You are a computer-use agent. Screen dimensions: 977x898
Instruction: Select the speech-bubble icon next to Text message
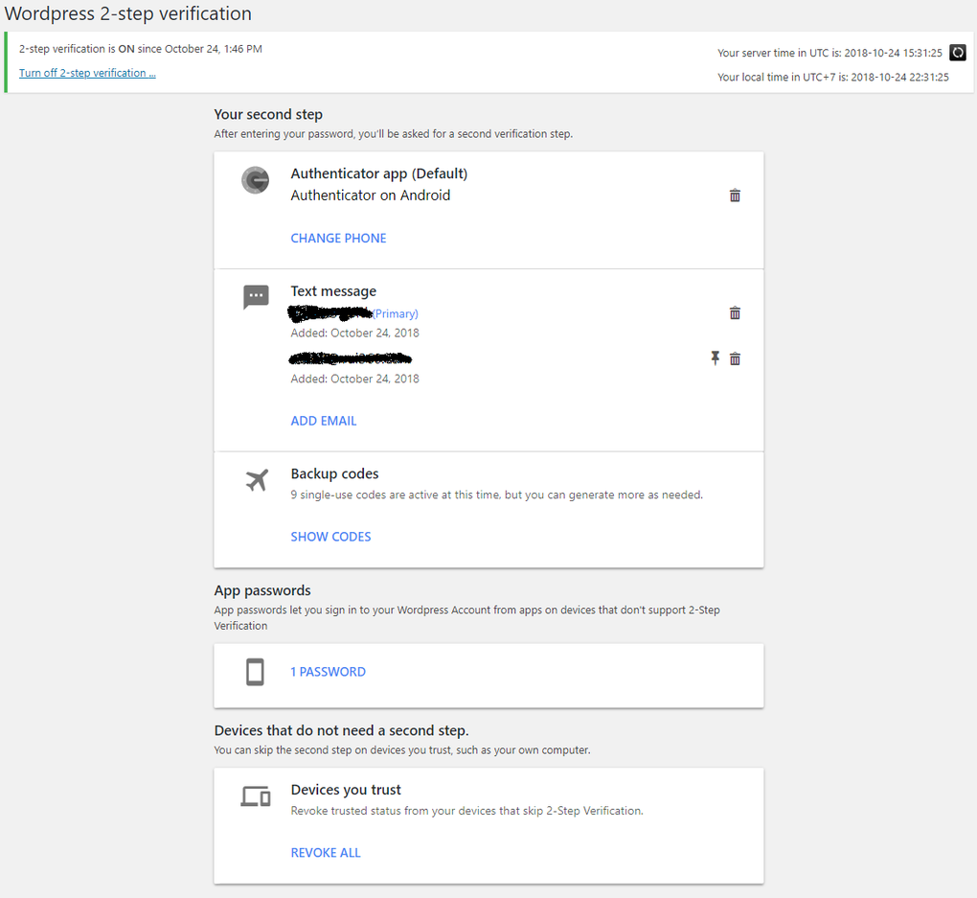[x=255, y=297]
